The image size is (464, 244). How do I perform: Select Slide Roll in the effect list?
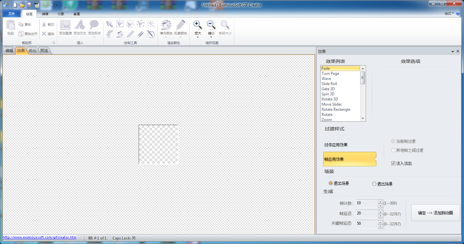point(340,84)
